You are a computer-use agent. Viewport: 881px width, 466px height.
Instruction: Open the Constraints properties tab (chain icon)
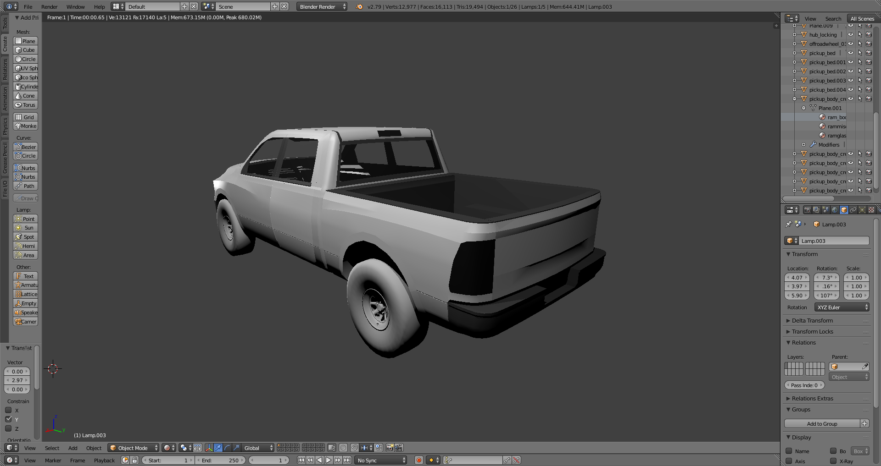(x=853, y=210)
